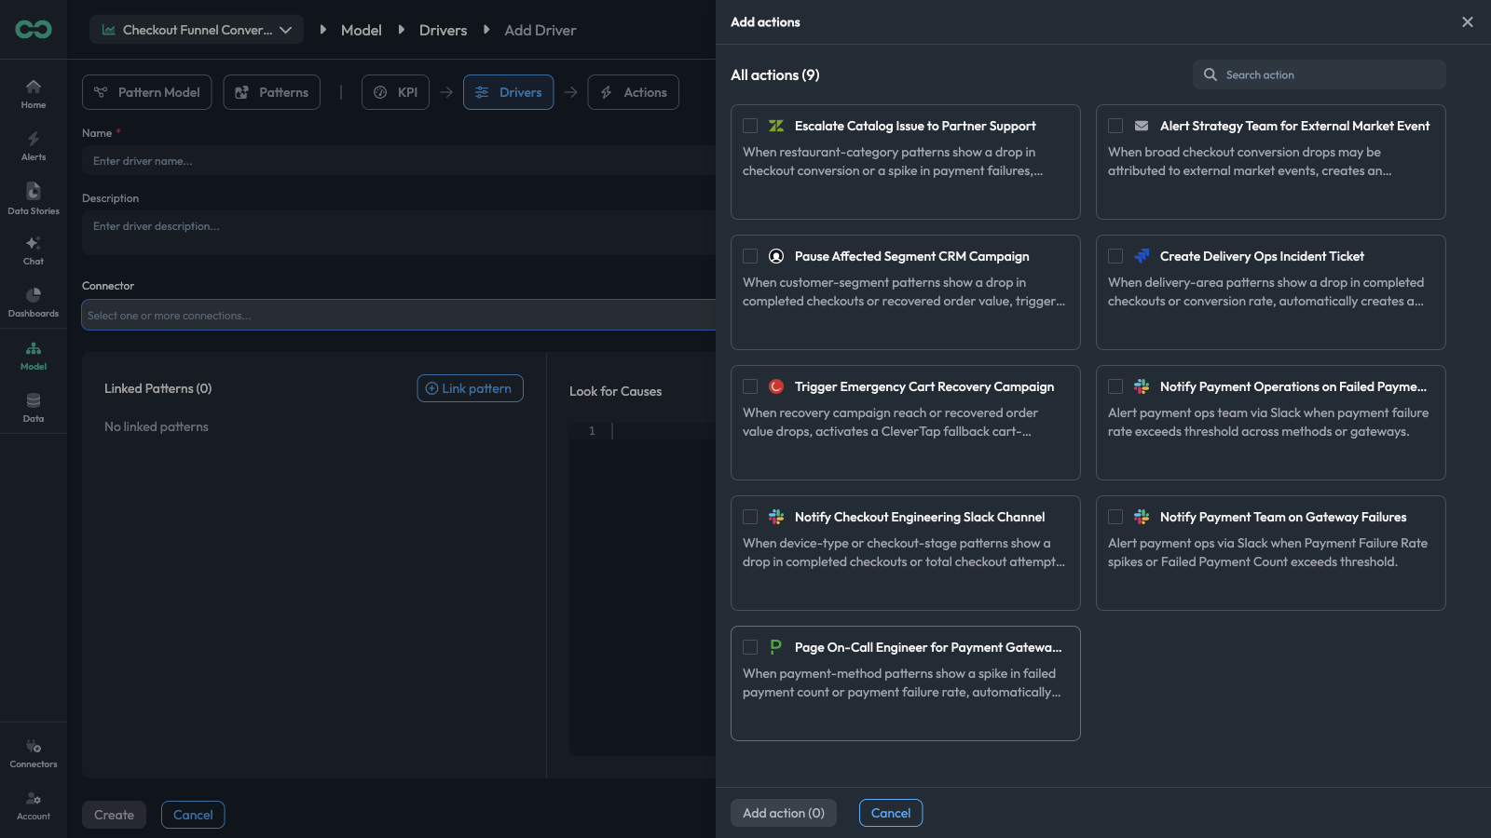Click Add action (0) button
This screenshot has width=1491, height=838.
click(x=784, y=813)
